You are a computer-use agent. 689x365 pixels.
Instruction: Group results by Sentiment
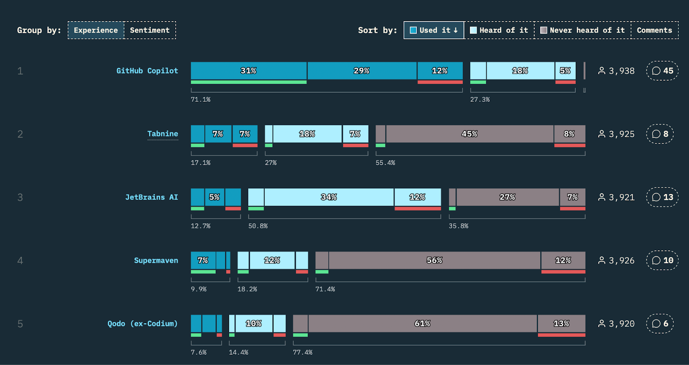(150, 30)
